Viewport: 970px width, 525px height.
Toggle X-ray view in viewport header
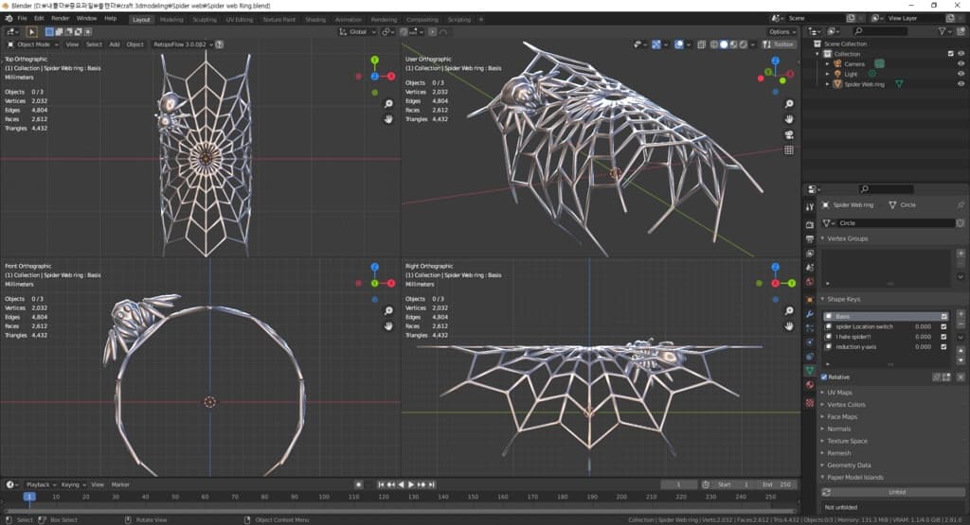click(x=701, y=44)
